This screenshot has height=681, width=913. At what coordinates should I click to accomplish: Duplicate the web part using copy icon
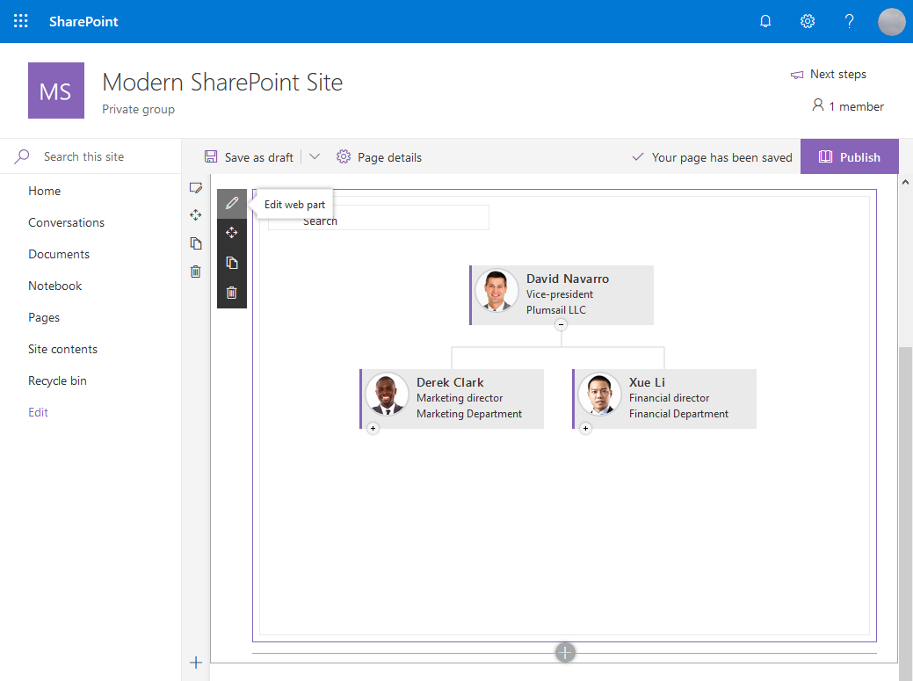[x=231, y=262]
